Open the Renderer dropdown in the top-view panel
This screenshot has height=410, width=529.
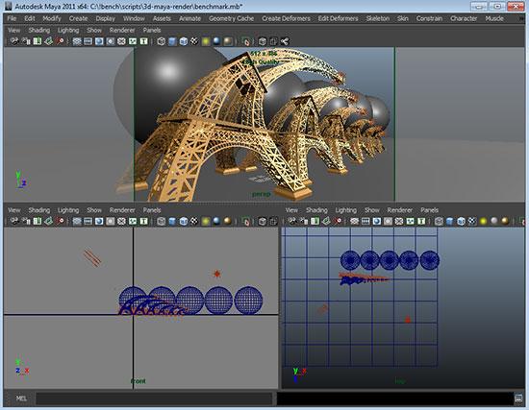click(400, 210)
